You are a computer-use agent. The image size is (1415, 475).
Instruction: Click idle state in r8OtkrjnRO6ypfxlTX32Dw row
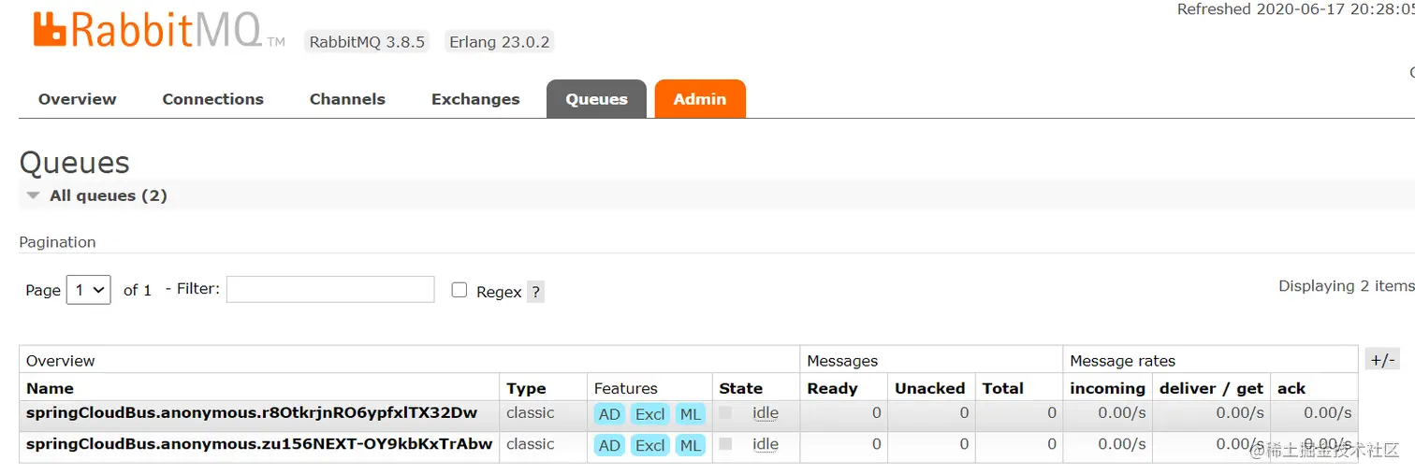766,413
